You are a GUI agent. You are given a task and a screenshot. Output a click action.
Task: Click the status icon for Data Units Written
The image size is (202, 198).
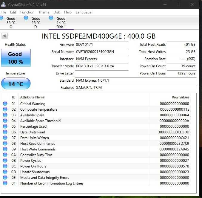coord(5,138)
